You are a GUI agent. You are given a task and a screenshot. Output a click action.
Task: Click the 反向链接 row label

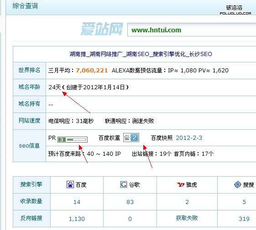pyautogui.click(x=31, y=218)
